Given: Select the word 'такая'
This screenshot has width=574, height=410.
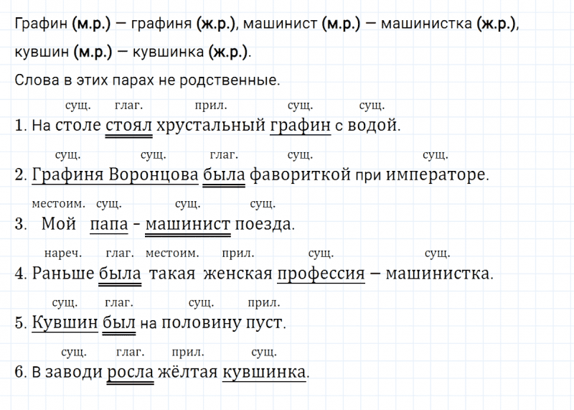Looking at the screenshot, I should pyautogui.click(x=172, y=274).
